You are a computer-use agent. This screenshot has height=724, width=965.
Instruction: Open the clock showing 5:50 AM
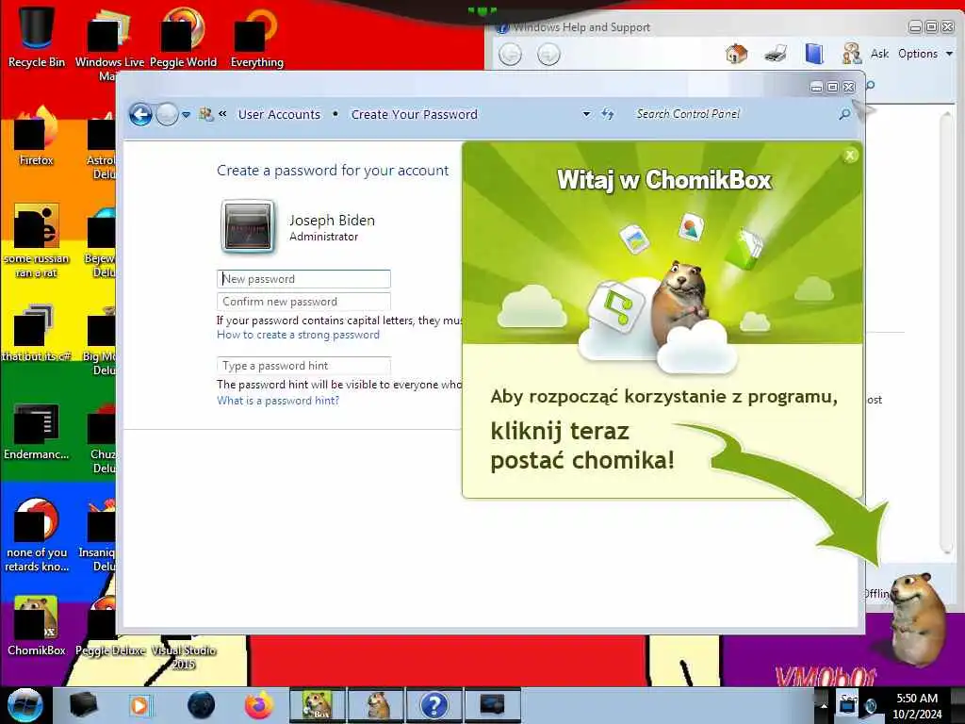(x=917, y=706)
